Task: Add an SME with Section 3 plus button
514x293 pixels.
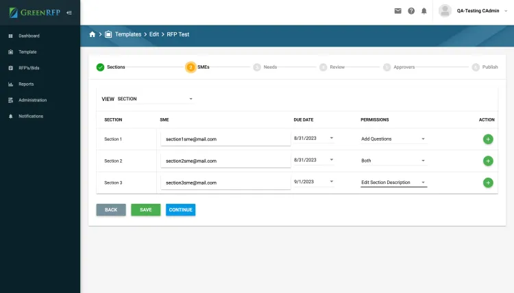Action: (488, 183)
